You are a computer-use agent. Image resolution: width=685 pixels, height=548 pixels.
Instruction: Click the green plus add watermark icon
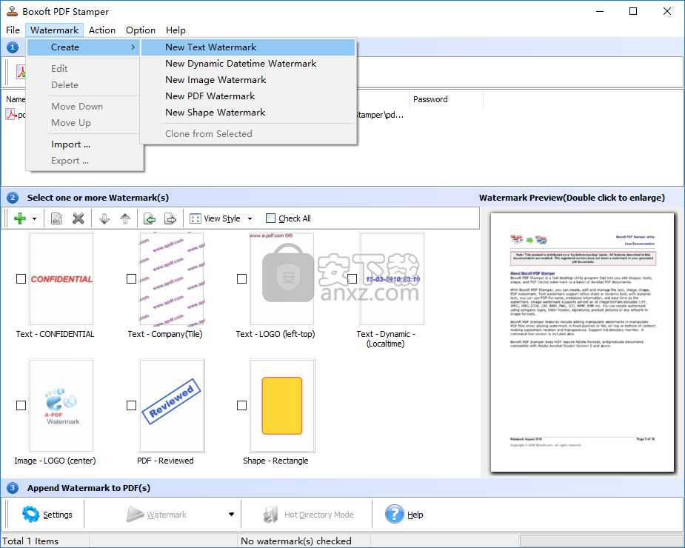(x=20, y=218)
